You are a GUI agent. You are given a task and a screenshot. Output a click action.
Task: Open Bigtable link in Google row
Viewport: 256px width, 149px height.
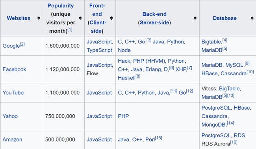coord(211,42)
